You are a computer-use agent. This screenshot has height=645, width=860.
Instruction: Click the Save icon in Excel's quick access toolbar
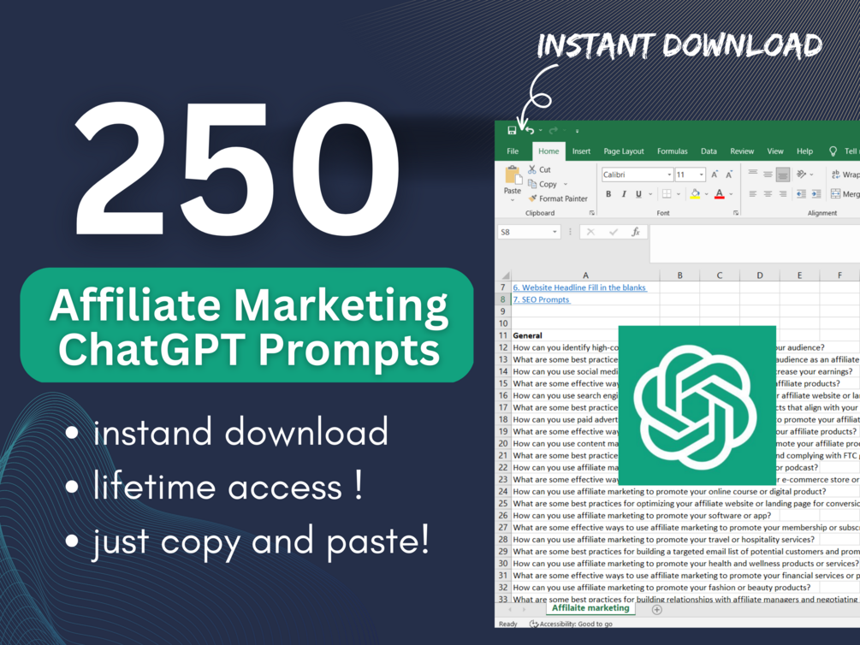pos(512,130)
